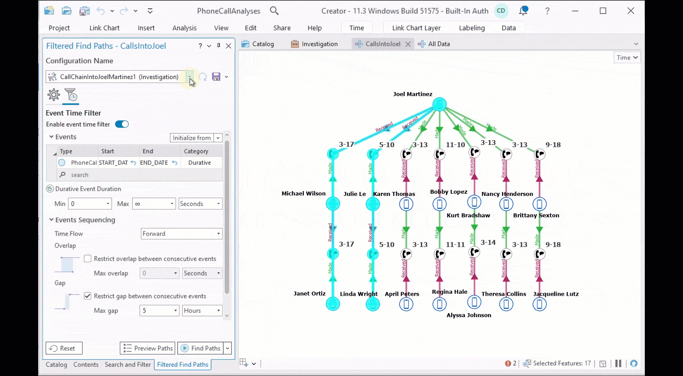Open the user account CD badge

point(501,11)
